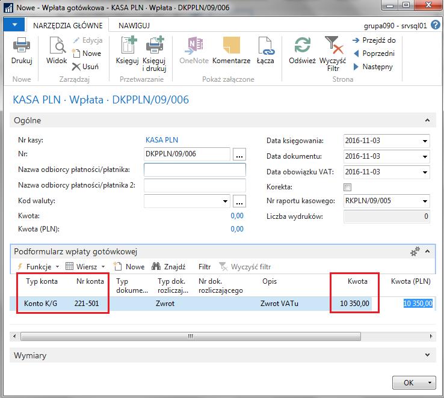Open Data dokumentu date dropdown
The height and width of the screenshot is (398, 444).
[x=425, y=156]
